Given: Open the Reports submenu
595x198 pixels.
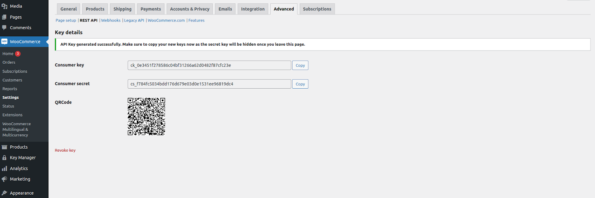Looking at the screenshot, I should 10,89.
